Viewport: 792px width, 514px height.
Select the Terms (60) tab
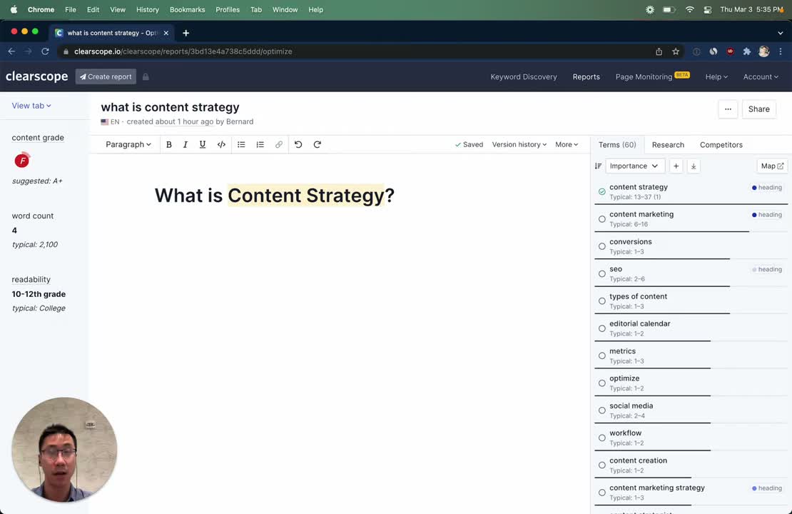(x=616, y=144)
